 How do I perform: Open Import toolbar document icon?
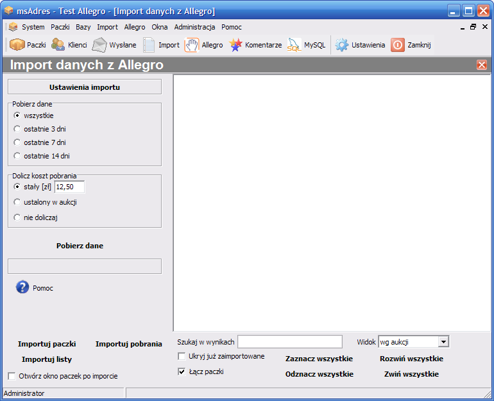point(149,45)
